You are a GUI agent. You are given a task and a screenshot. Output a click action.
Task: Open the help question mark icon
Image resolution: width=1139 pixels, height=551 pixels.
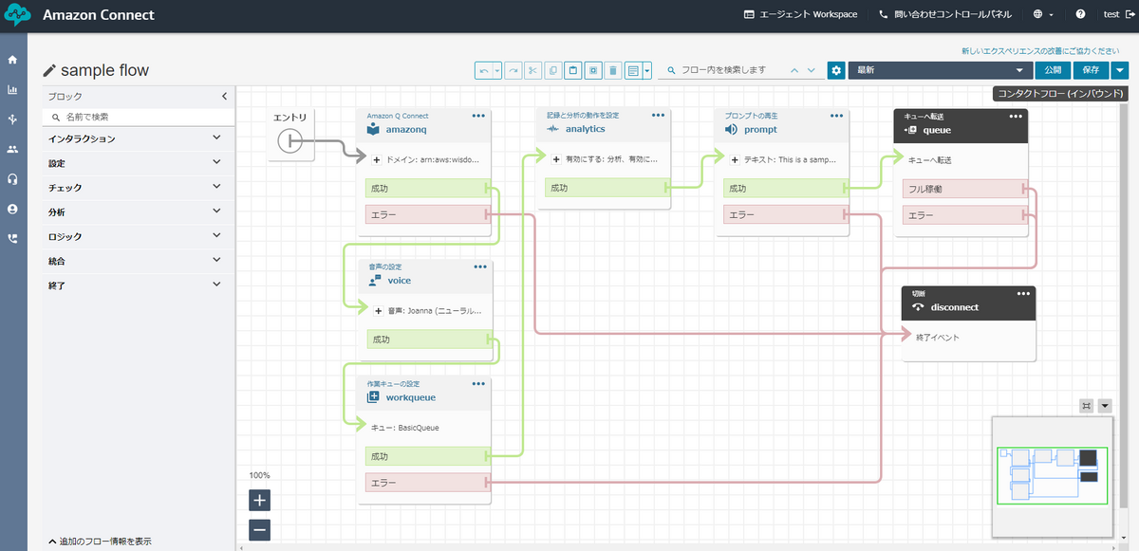(1080, 15)
